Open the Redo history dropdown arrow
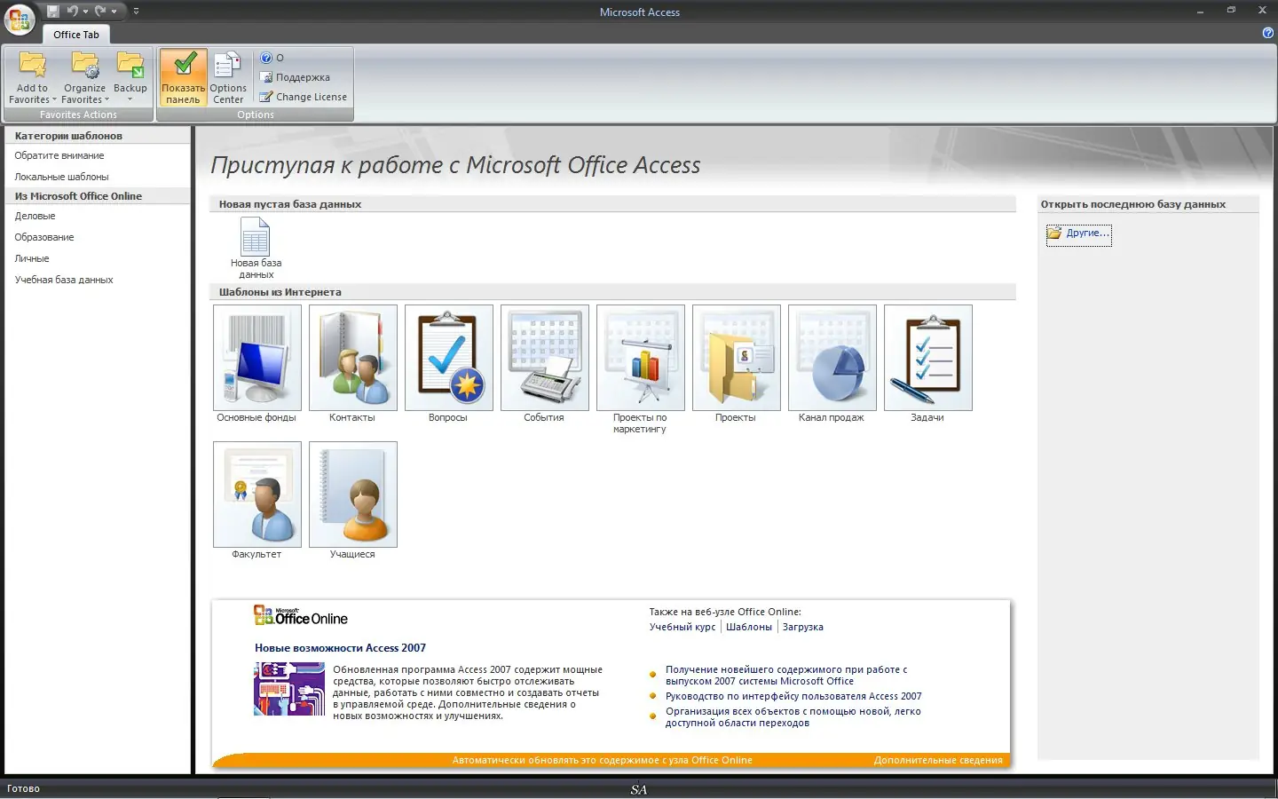The width and height of the screenshot is (1278, 799). (114, 12)
